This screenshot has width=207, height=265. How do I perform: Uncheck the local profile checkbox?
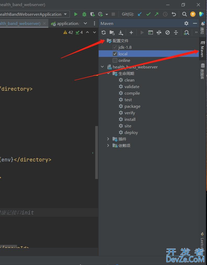pyautogui.click(x=115, y=54)
